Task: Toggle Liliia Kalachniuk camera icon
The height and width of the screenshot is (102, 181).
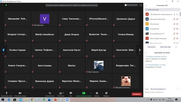Action: [177, 14]
